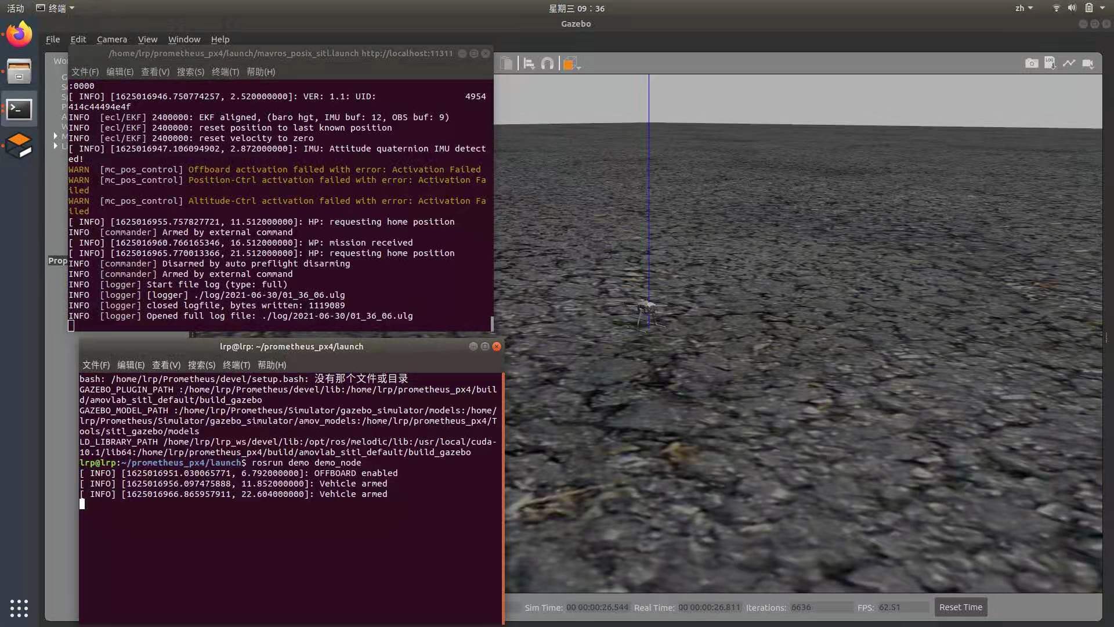The width and height of the screenshot is (1114, 627).
Task: Open the Camera menu in Gazebo
Action: (111, 39)
